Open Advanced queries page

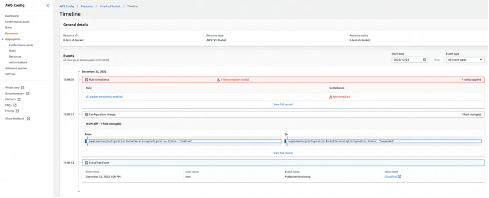(x=16, y=68)
